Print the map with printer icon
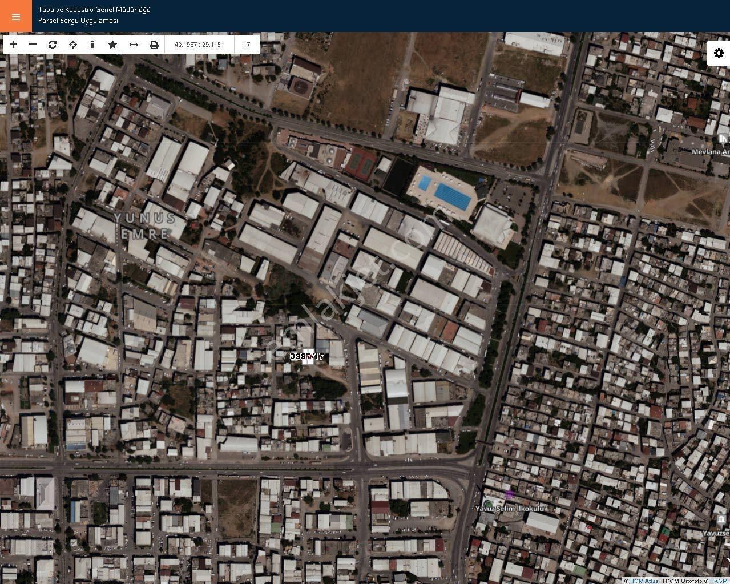Viewport: 730px width, 584px height. pos(154,45)
